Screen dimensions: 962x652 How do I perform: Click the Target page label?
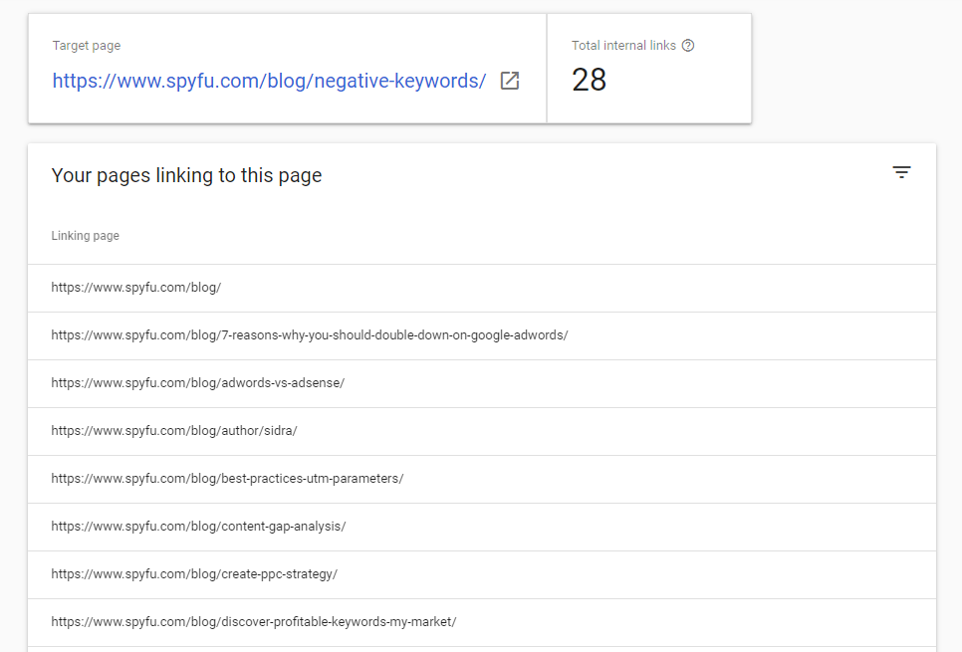click(x=87, y=46)
